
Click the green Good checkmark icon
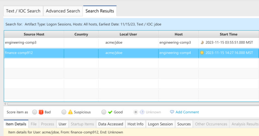pyautogui.click(x=110, y=112)
